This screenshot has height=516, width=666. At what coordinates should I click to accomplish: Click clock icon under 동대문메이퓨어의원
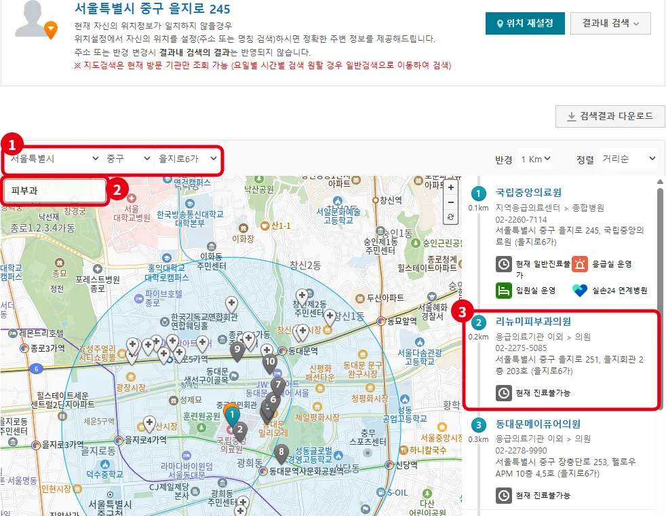click(x=503, y=496)
